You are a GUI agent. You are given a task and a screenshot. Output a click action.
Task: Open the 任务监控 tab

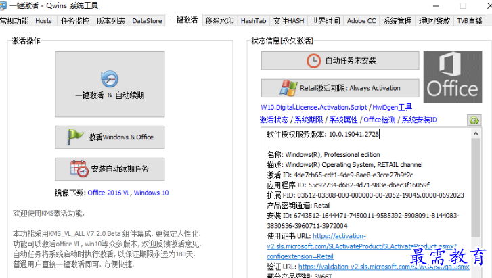[75, 21]
